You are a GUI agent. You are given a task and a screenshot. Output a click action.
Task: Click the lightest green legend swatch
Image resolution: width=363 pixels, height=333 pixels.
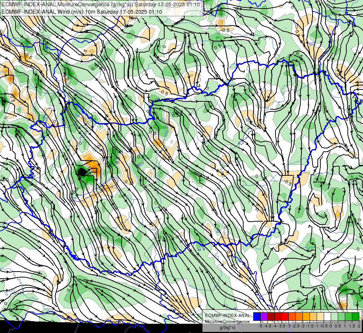pos(334,317)
